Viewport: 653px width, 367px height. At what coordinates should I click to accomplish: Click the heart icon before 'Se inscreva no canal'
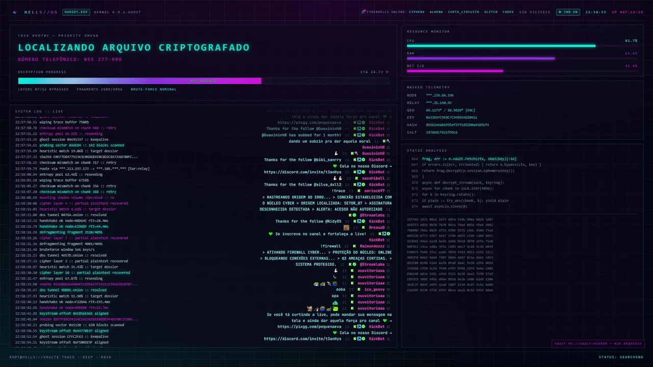tap(271, 233)
